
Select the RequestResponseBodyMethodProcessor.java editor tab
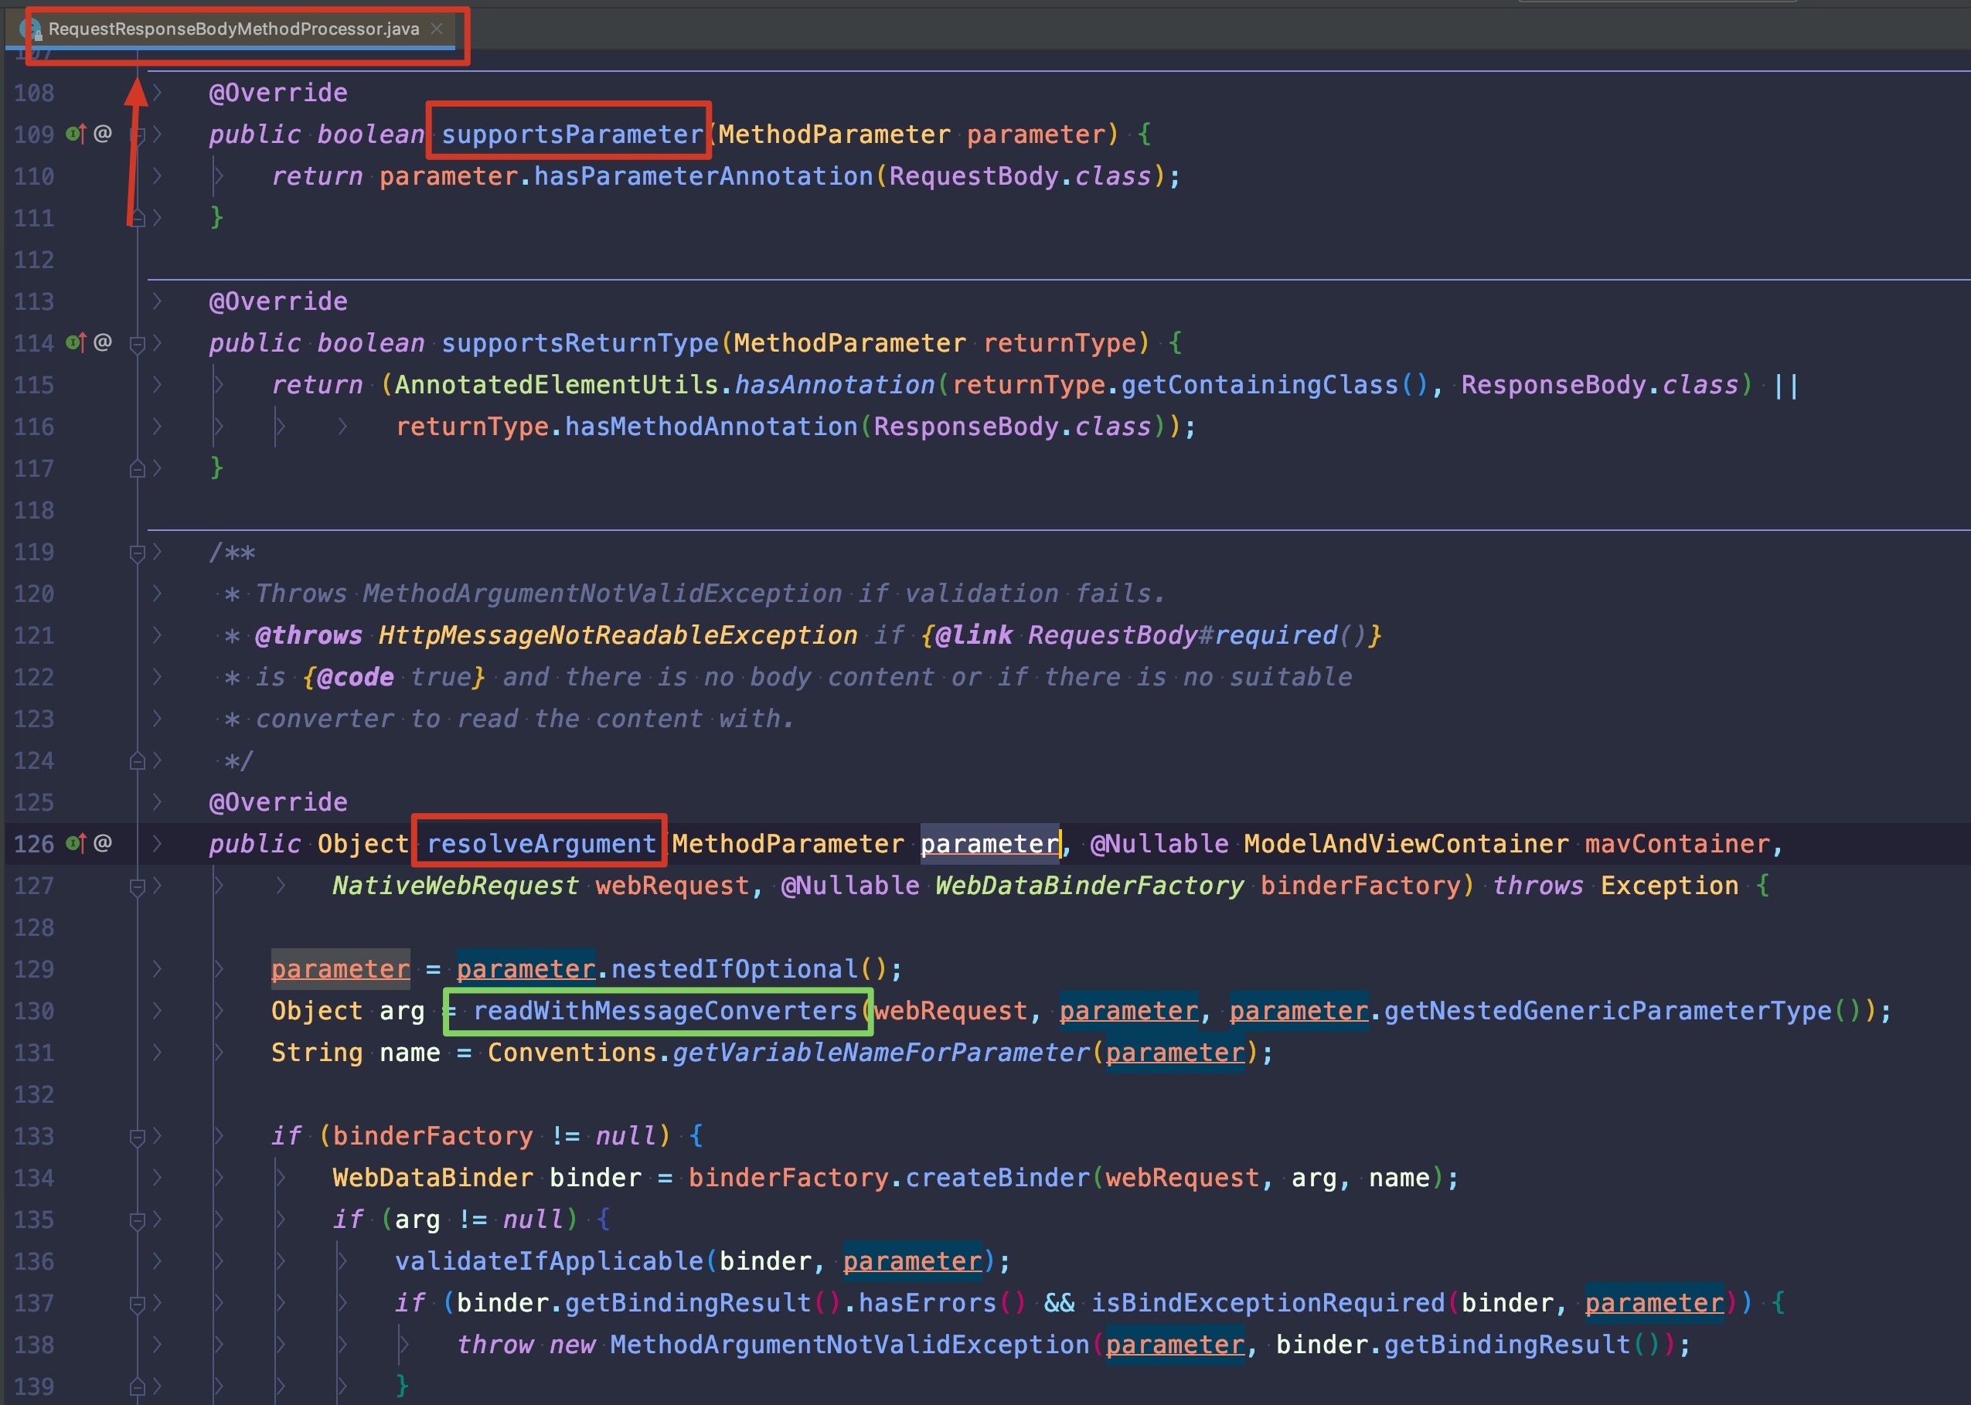(233, 29)
